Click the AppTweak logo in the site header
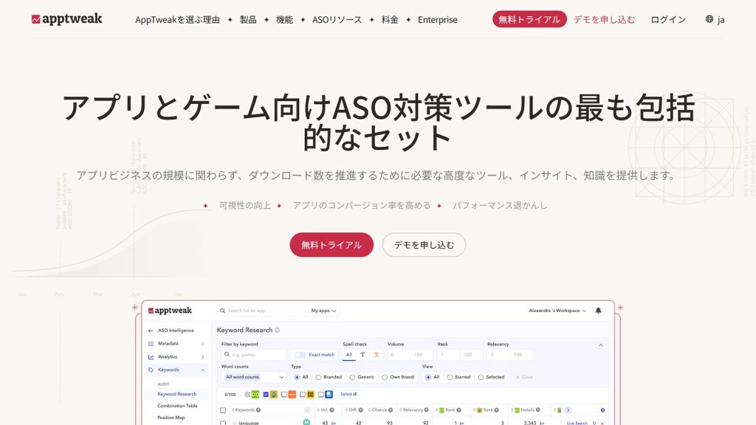This screenshot has width=756, height=425. click(x=66, y=19)
